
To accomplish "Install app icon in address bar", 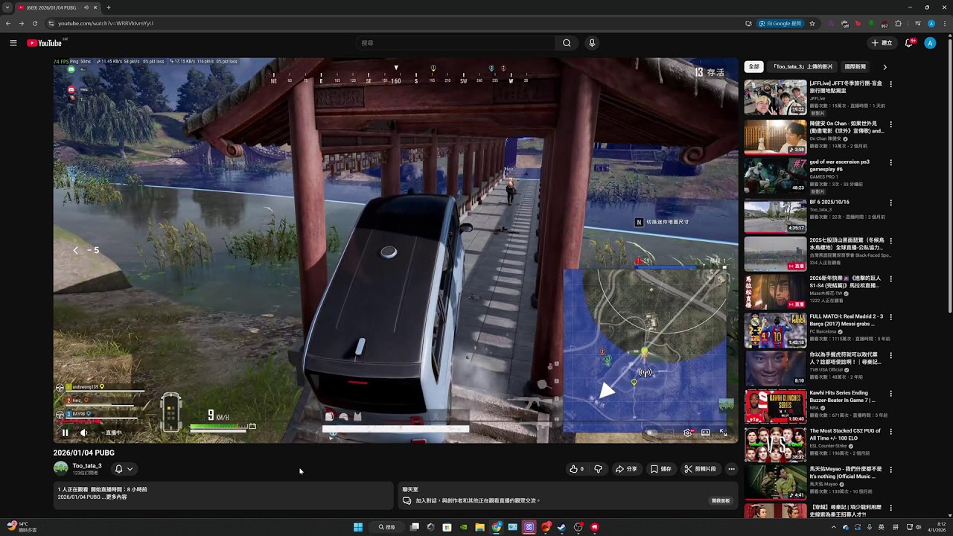I will coord(748,23).
